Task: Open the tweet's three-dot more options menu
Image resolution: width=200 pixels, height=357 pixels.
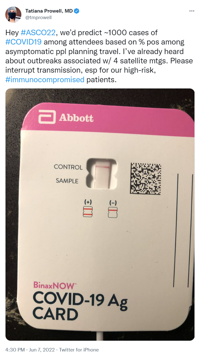Action: pyautogui.click(x=192, y=11)
